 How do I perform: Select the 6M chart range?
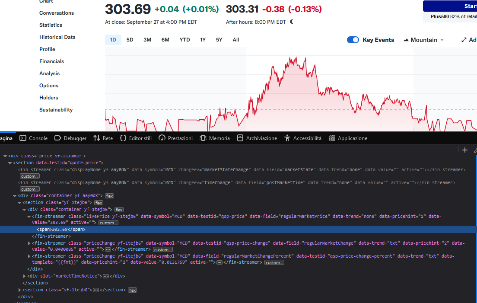click(165, 40)
